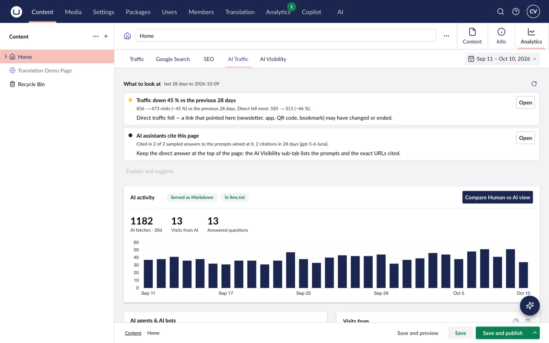Expand Save and publish options arrow
Image resolution: width=549 pixels, height=343 pixels.
[535, 333]
